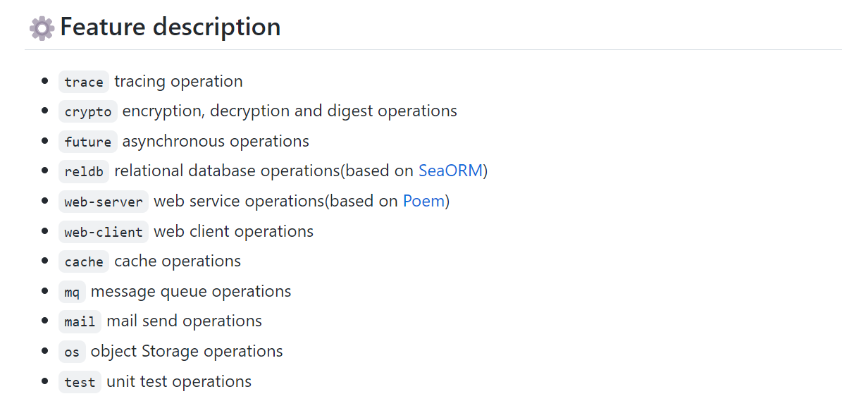Screen dimensions: 842x413
Task: Open the Poem link
Action: 424,201
